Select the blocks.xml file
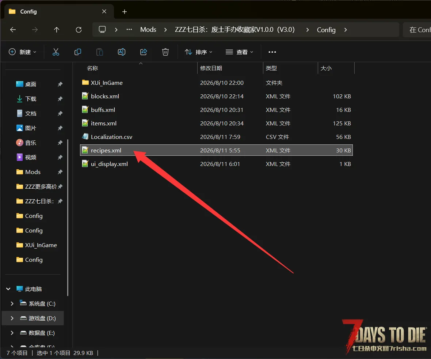The image size is (431, 359). [216, 96]
